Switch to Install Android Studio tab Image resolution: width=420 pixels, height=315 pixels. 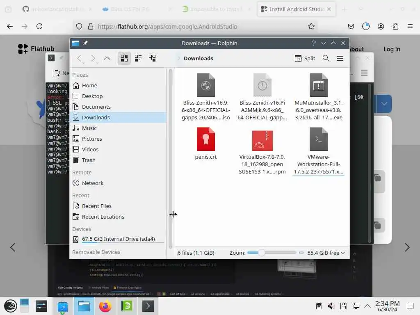(297, 9)
